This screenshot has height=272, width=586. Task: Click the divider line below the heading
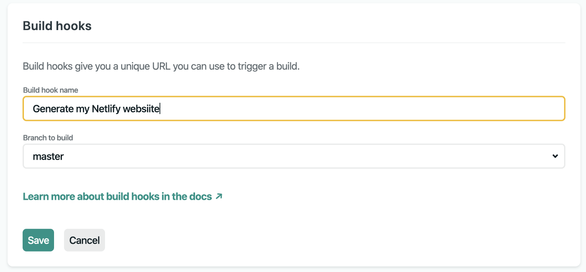(293, 43)
